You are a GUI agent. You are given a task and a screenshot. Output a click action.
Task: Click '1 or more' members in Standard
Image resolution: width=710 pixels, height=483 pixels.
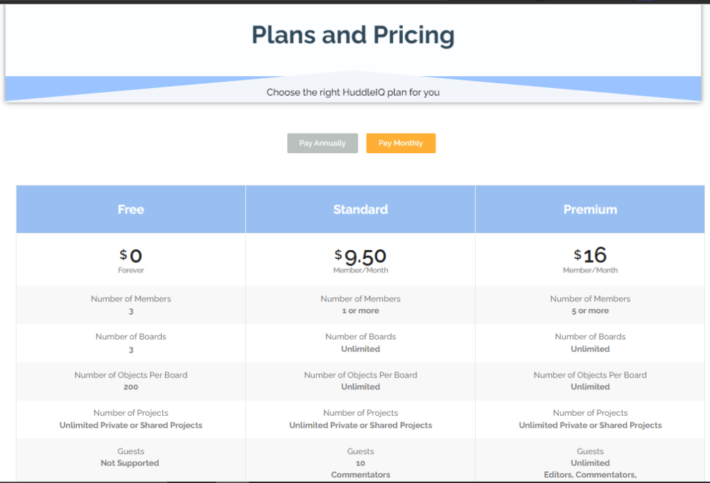coord(361,311)
